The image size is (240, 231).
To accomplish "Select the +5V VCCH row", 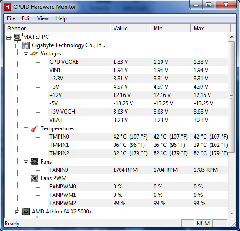I will 138,112.
